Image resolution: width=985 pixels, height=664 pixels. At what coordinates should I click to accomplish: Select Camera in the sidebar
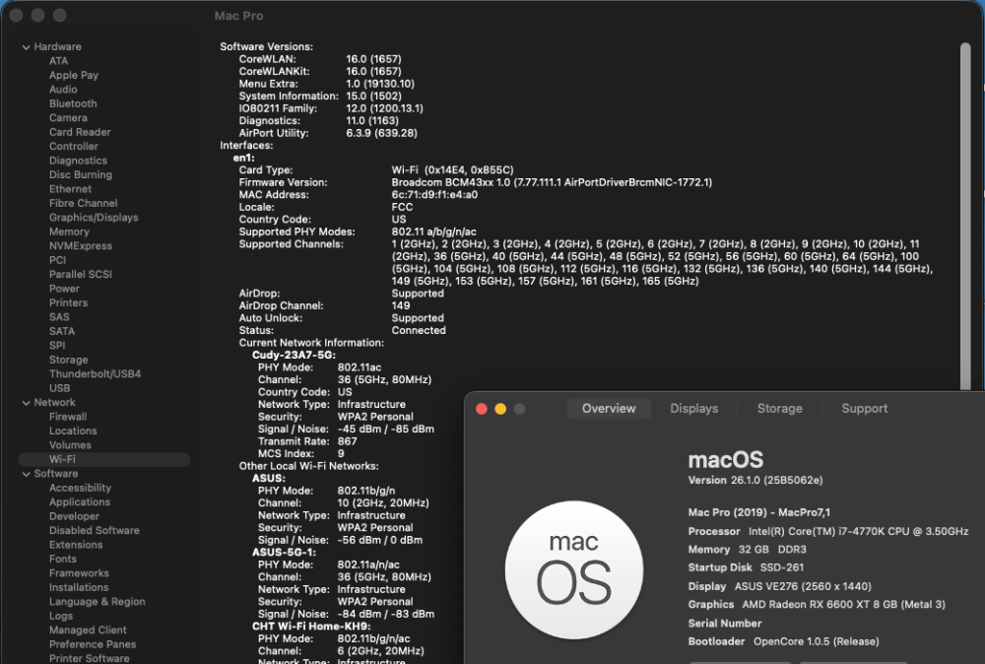coord(68,118)
